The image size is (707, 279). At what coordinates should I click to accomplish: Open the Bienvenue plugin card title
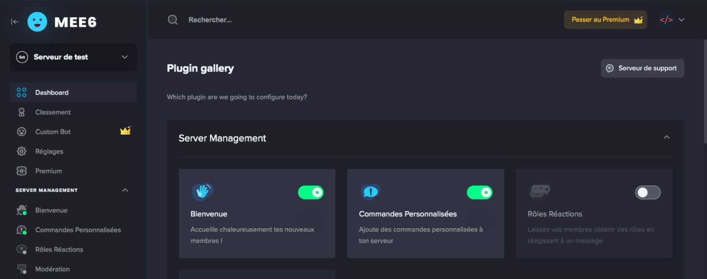click(x=209, y=214)
